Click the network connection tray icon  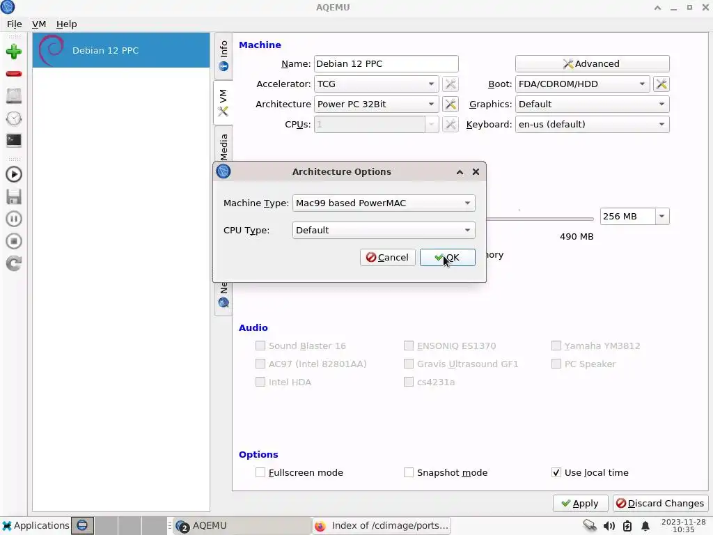pos(589,525)
